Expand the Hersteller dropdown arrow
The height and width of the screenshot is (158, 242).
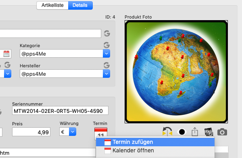pos(106,74)
